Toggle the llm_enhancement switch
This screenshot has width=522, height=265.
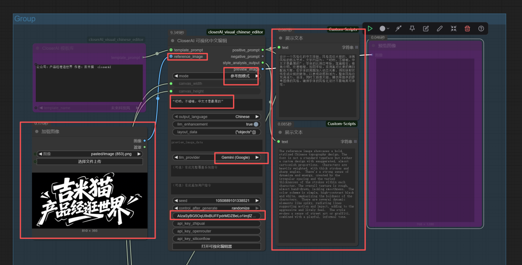[256, 124]
